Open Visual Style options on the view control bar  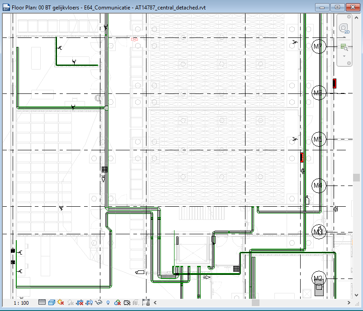[x=51, y=302]
